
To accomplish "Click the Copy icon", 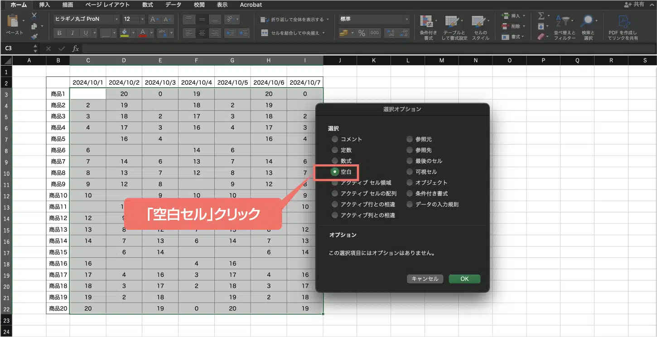I will click(34, 26).
